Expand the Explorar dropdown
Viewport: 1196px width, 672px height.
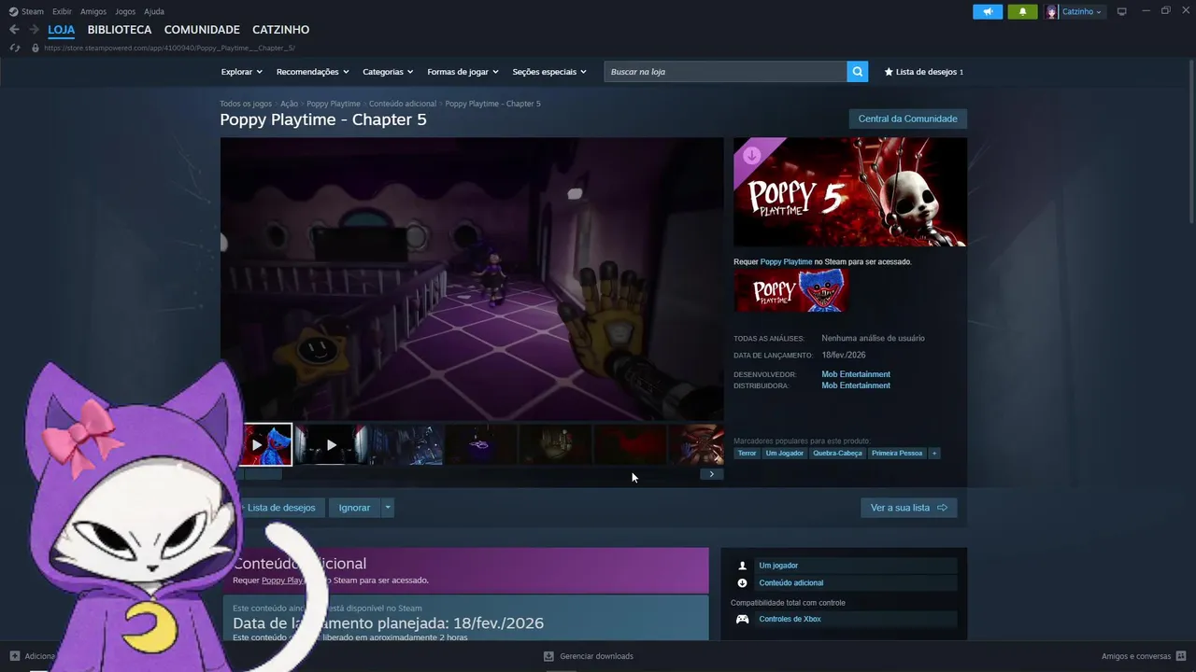coord(241,72)
